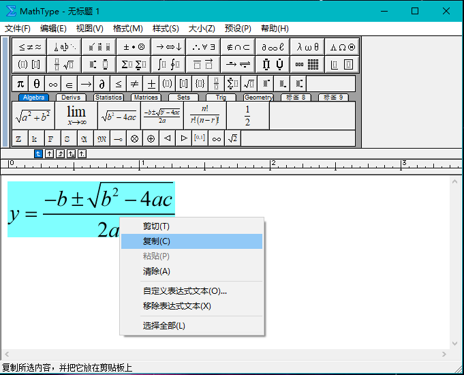The image size is (464, 375).
Task: Switch to the Algebra tab
Action: (34, 97)
